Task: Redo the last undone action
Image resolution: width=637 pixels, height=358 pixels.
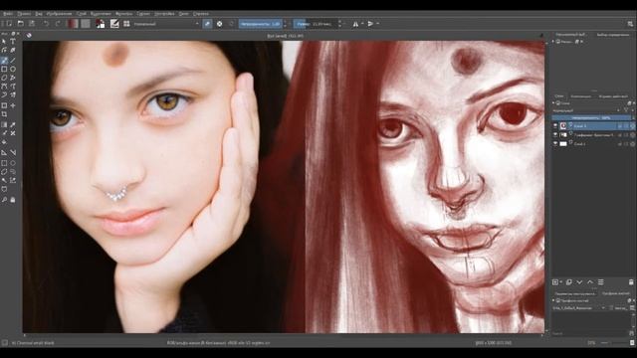Action: pyautogui.click(x=58, y=24)
